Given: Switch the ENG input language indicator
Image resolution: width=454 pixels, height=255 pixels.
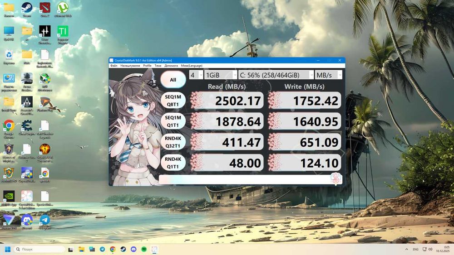Looking at the screenshot, I should (x=415, y=249).
